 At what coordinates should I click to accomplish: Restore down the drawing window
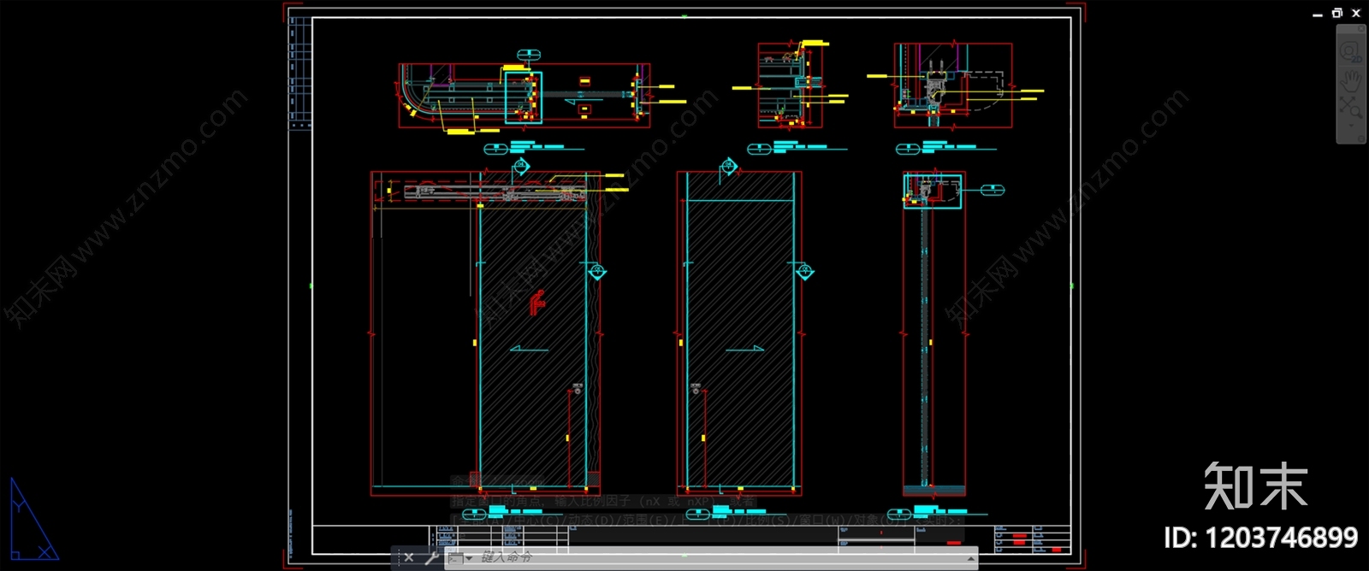(1336, 13)
